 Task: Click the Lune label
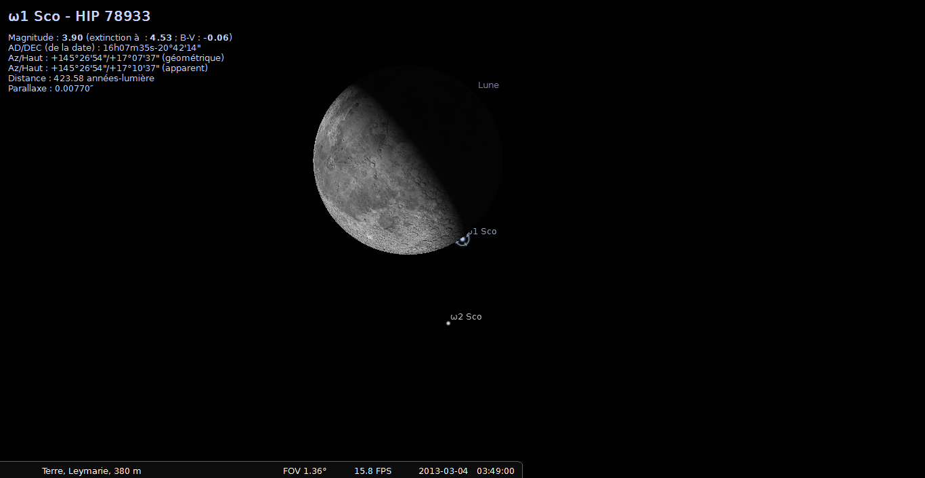(x=488, y=85)
